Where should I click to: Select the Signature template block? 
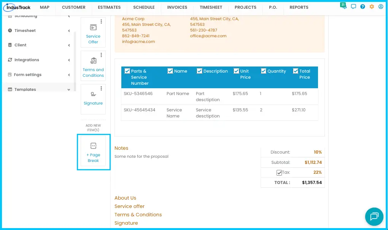[x=93, y=99]
